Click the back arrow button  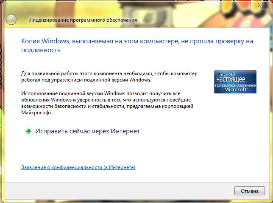coord(11,20)
